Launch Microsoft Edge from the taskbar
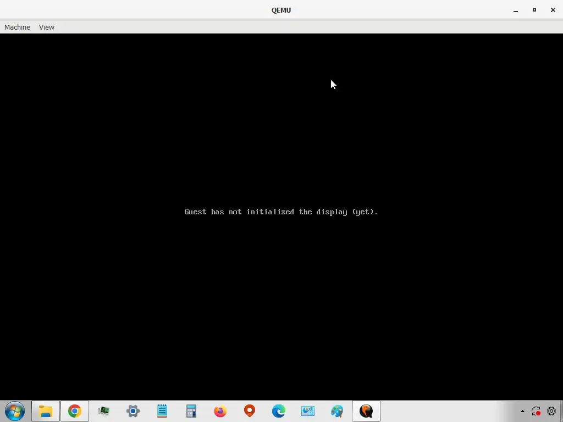The width and height of the screenshot is (563, 422). coord(279,411)
